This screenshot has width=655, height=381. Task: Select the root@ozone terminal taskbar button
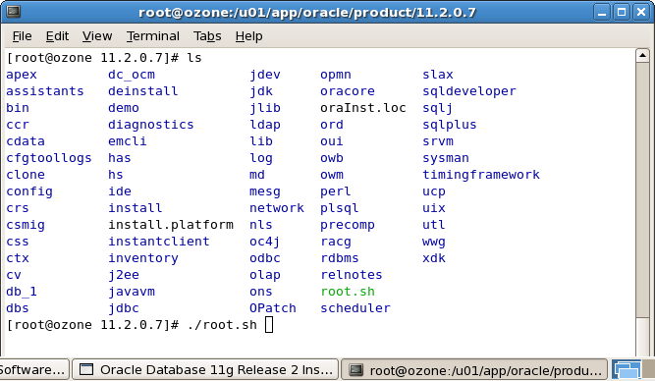pos(474,370)
